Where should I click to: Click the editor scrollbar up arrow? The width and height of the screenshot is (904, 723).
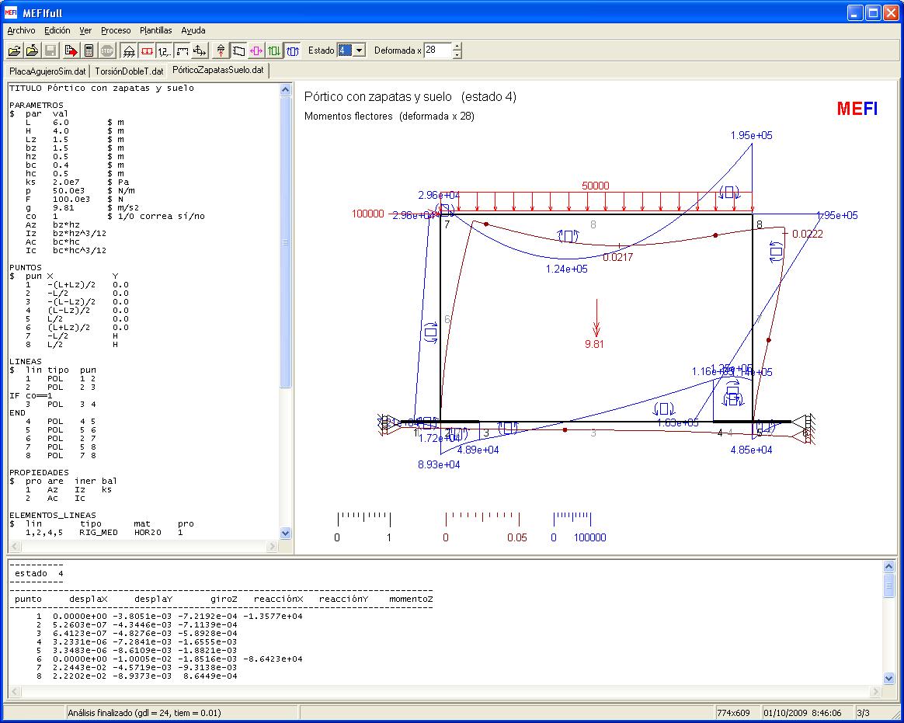(285, 89)
